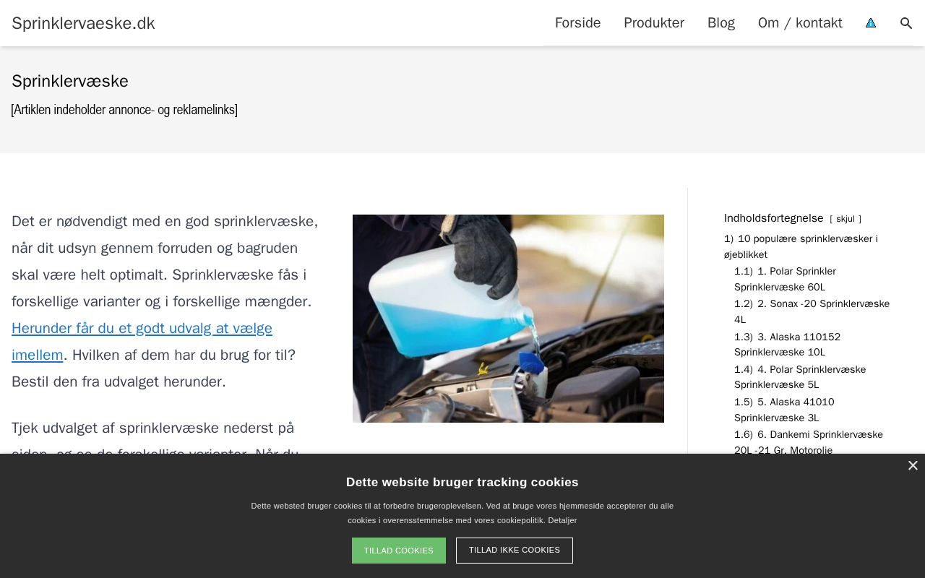Open the Produkter menu item

[x=654, y=23]
